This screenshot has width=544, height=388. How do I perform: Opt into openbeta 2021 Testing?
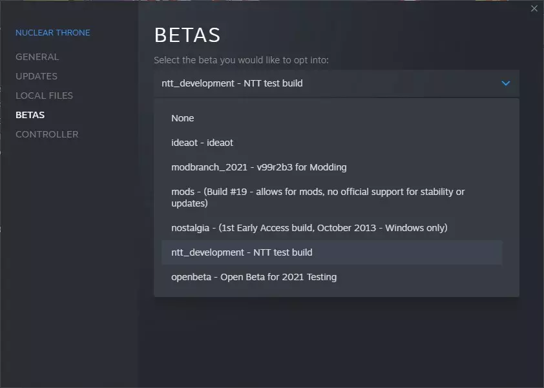254,277
